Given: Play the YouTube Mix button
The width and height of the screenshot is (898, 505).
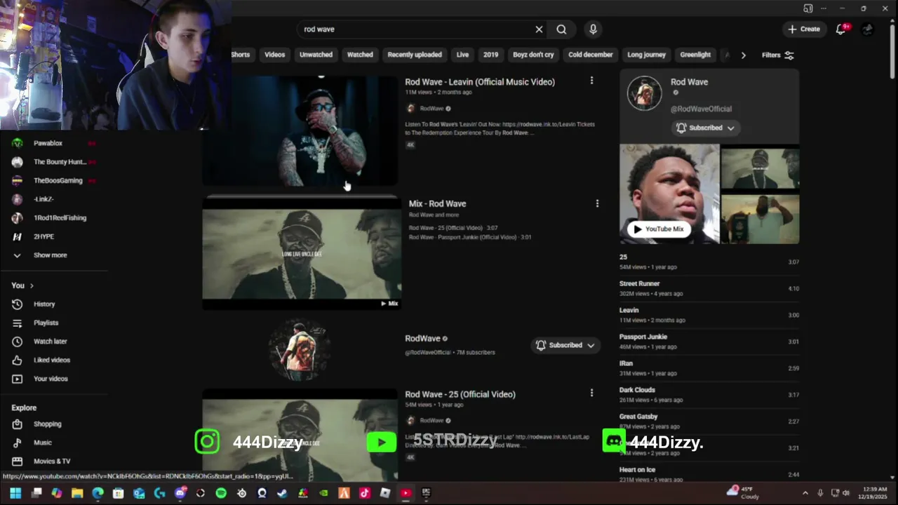Looking at the screenshot, I should coord(658,229).
